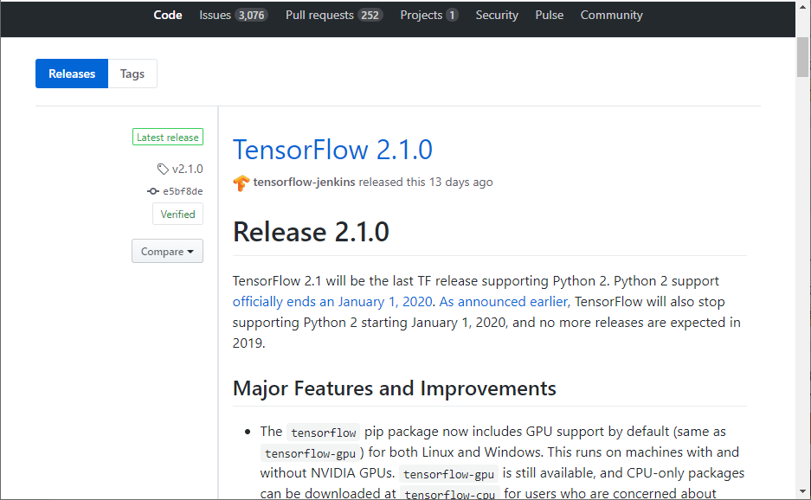This screenshot has height=500, width=811.
Task: Select the Releases tab
Action: point(71,74)
